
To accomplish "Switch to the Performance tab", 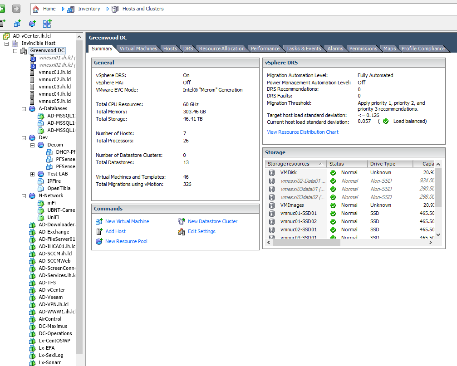I will click(x=265, y=48).
